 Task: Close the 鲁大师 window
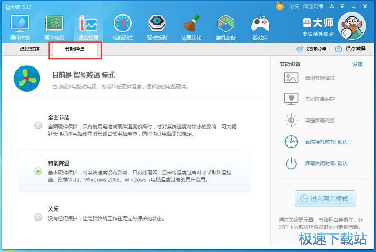365,7
